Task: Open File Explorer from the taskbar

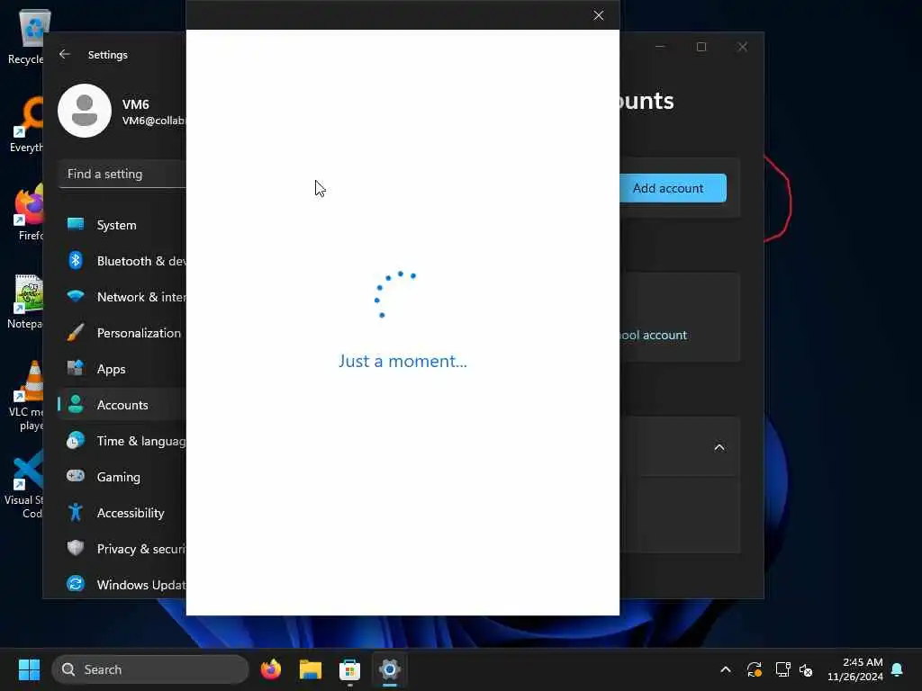Action: point(311,669)
